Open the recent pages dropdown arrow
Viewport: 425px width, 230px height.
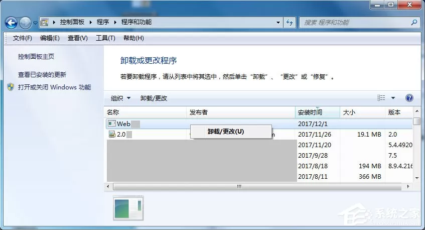[35, 23]
